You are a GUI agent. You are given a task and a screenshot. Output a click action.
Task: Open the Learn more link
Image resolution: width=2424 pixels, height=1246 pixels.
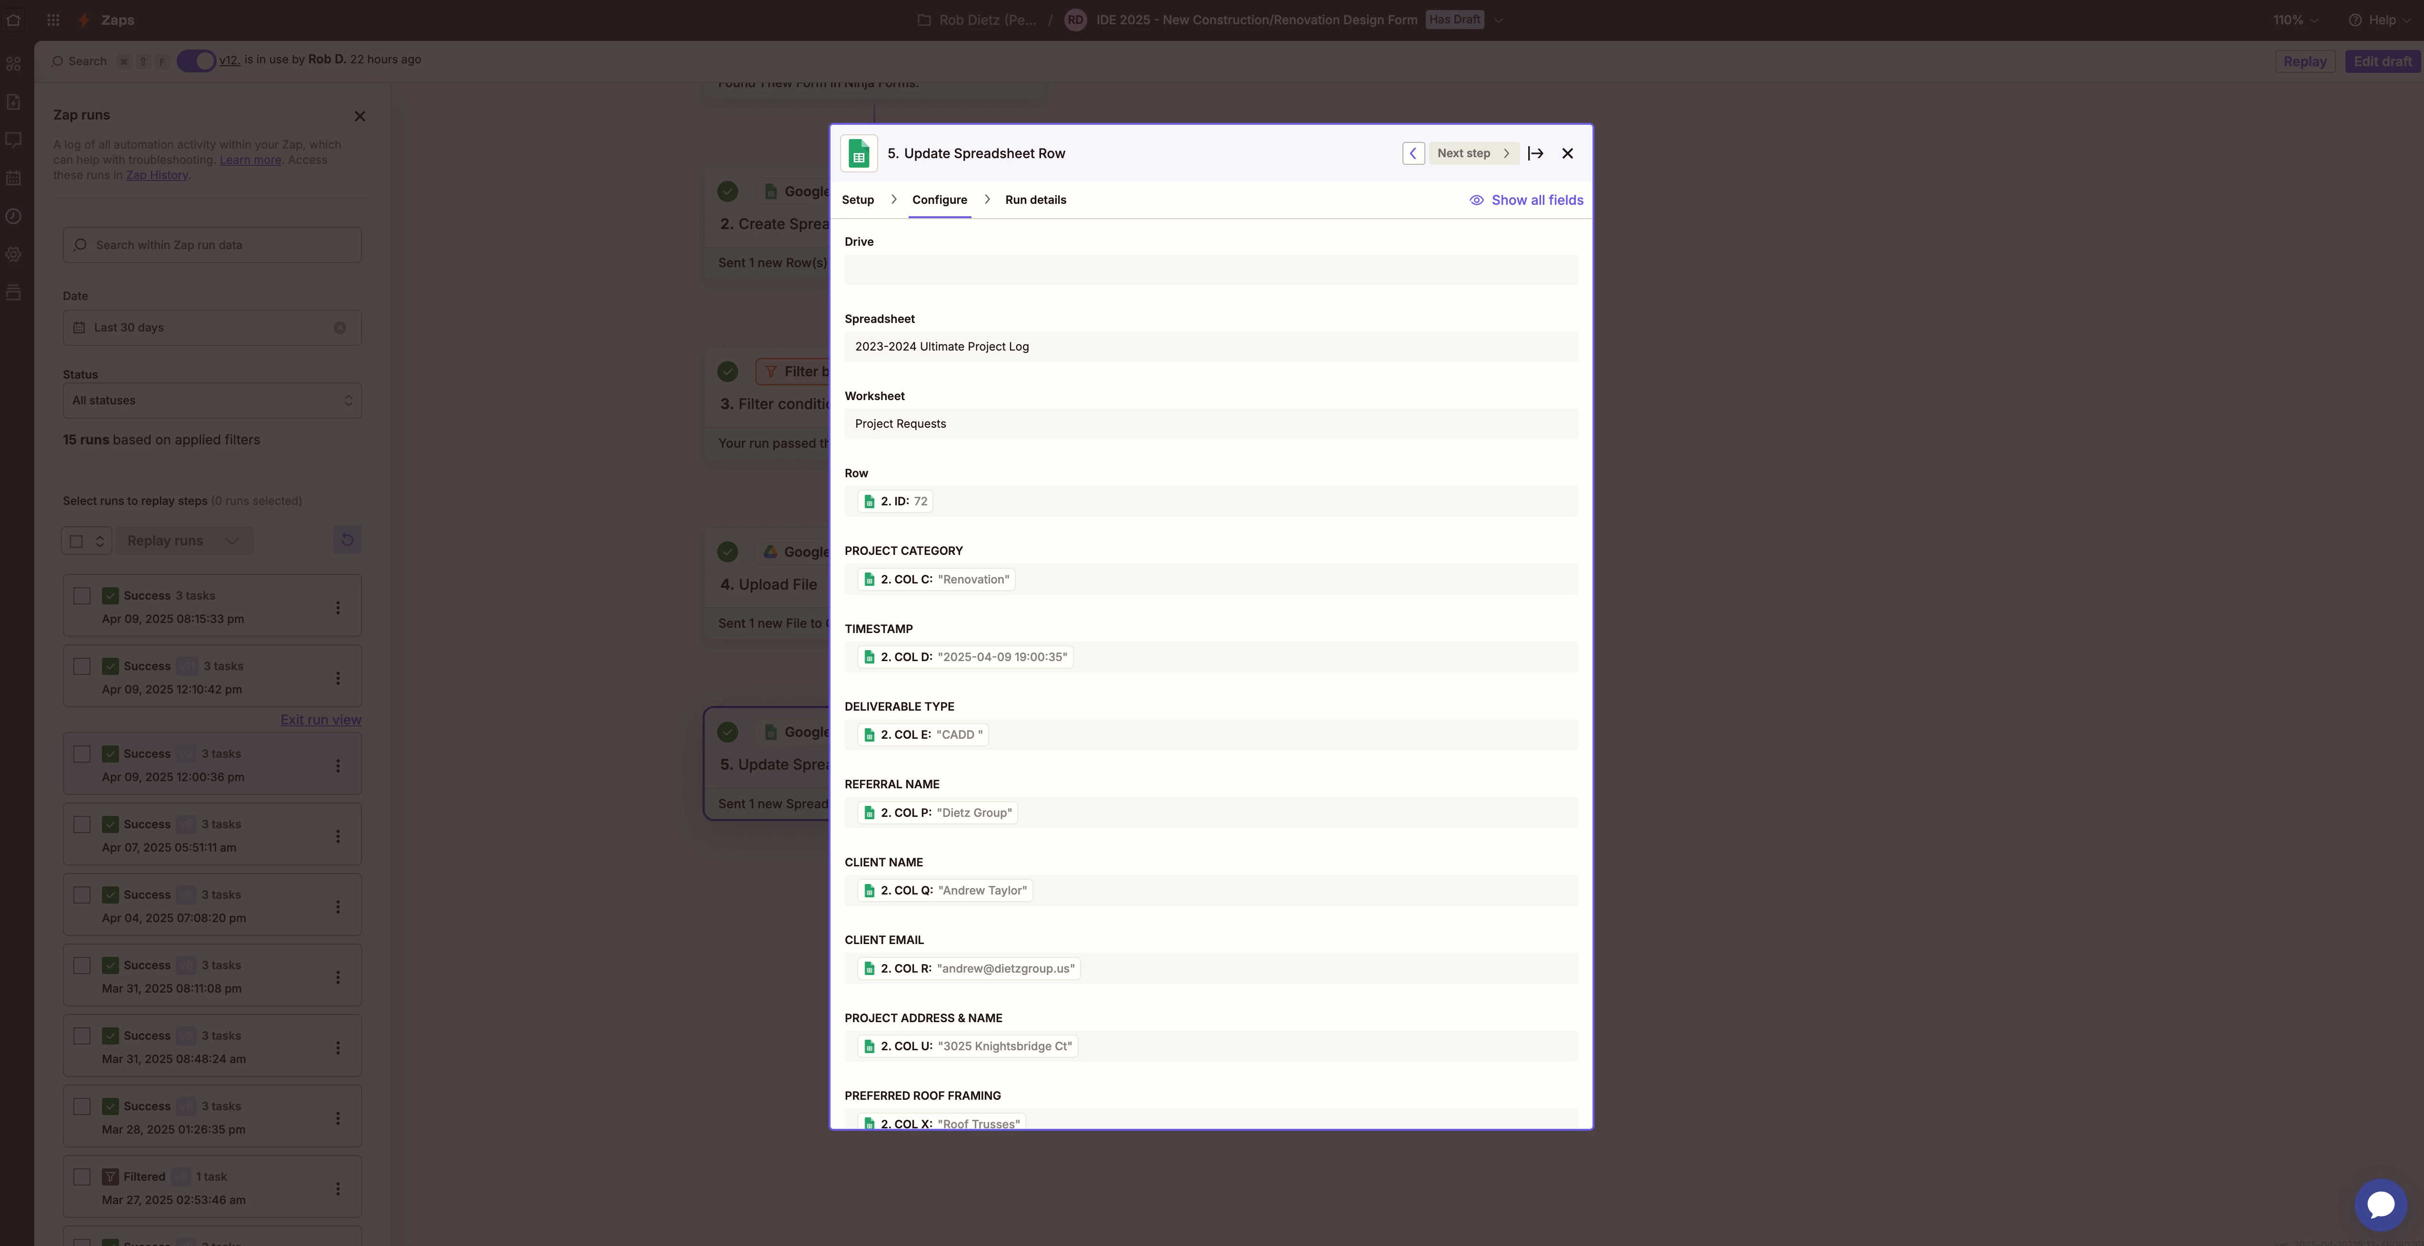[x=250, y=160]
